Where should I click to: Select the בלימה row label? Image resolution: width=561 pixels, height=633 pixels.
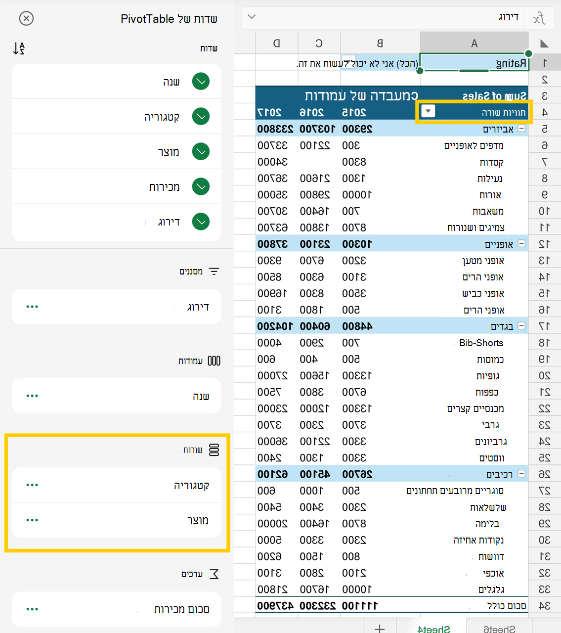(487, 524)
